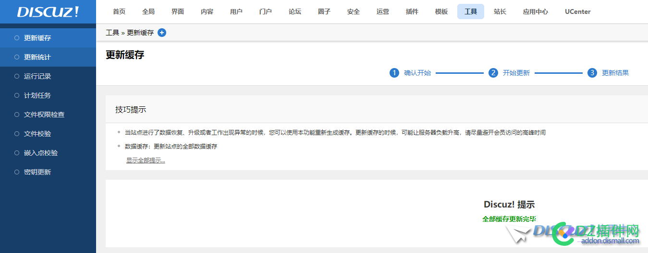
Task: Open the 应用中心 menu
Action: [x=536, y=11]
